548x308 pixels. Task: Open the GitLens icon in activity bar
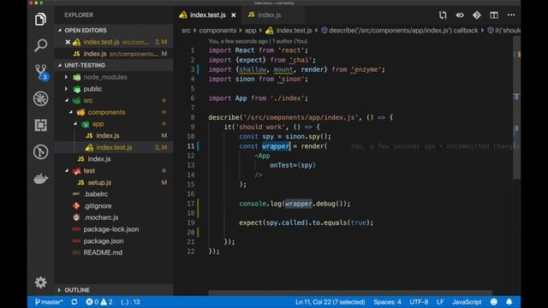click(40, 152)
